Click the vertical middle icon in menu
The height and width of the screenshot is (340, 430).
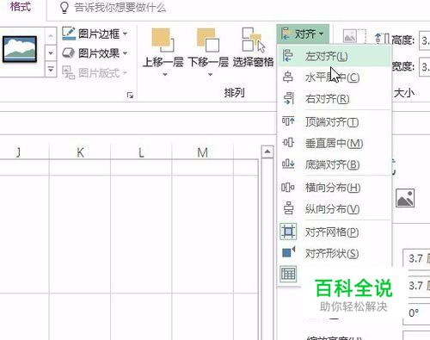288,142
